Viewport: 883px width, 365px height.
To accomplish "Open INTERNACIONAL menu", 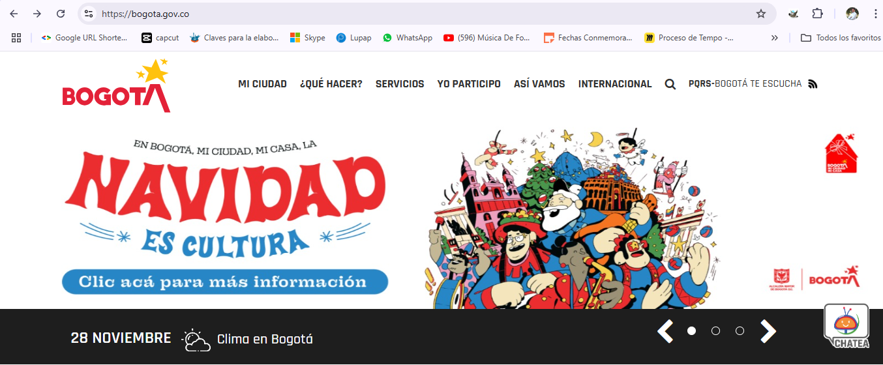I will click(615, 84).
